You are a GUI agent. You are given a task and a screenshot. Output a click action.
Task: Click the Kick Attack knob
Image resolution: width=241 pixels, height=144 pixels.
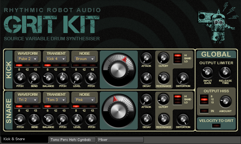pyautogui.click(x=146, y=58)
